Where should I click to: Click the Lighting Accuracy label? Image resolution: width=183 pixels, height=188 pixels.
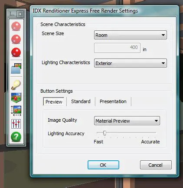click(66, 133)
